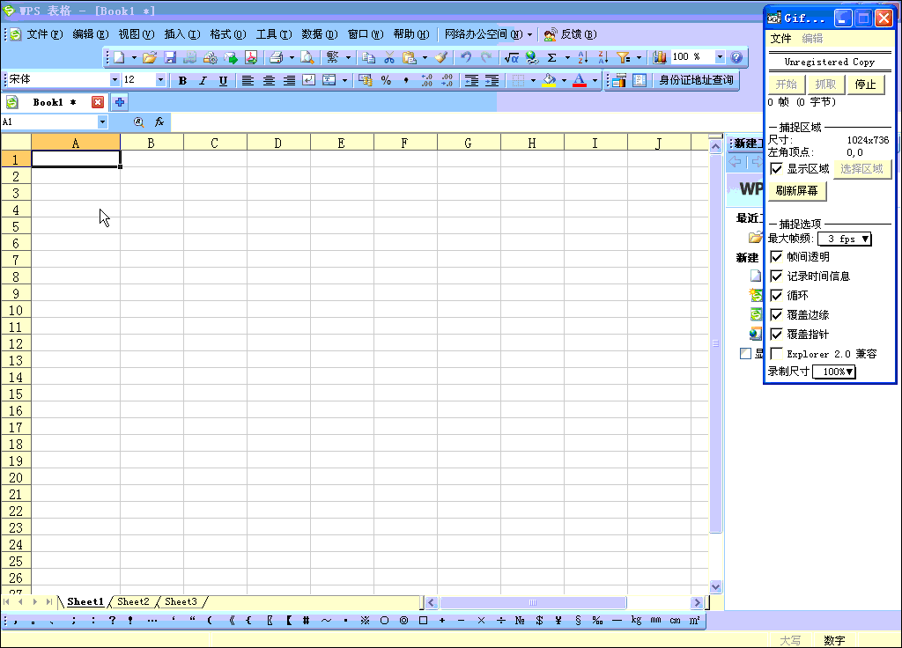Viewport: 902px width, 648px height.
Task: Open the 插入(I) menu
Action: pos(181,34)
